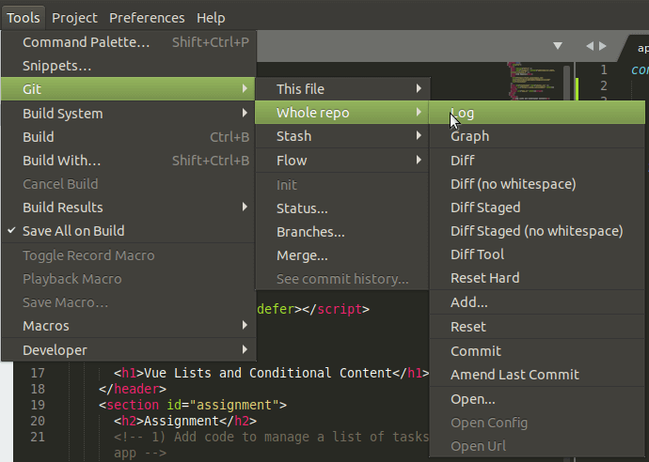Click line number 17 in gutter
This screenshot has height=462, width=649.
coord(38,373)
